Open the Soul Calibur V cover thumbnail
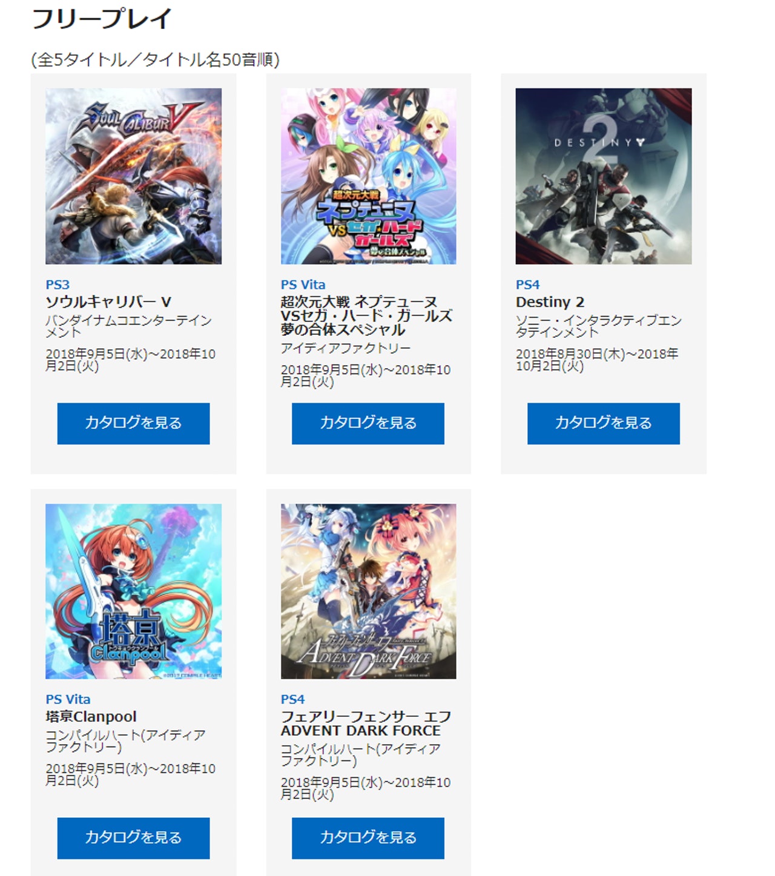Image resolution: width=775 pixels, height=876 pixels. coord(133,176)
